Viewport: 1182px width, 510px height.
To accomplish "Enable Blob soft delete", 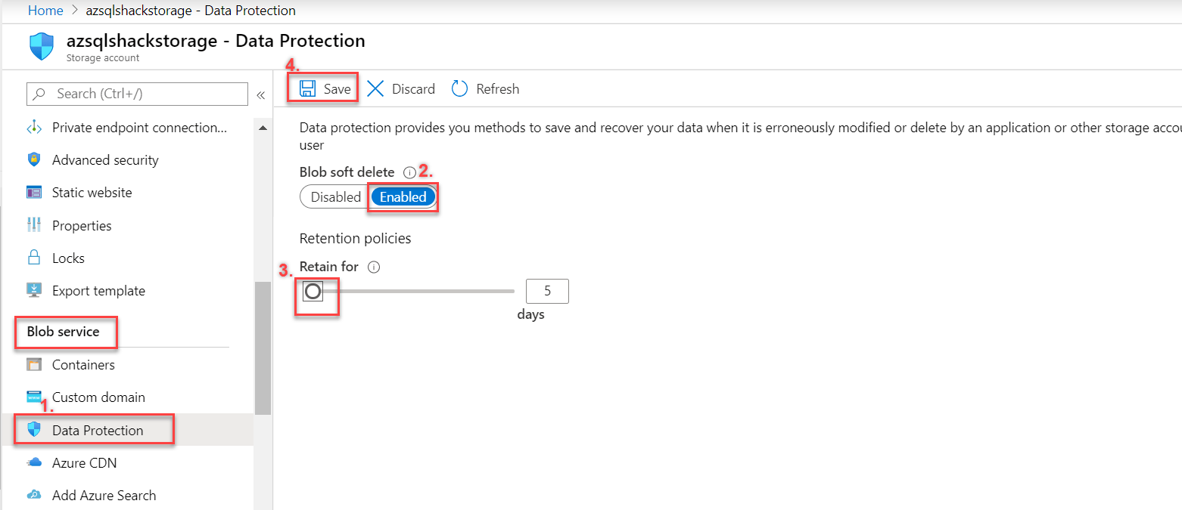I will [x=403, y=196].
